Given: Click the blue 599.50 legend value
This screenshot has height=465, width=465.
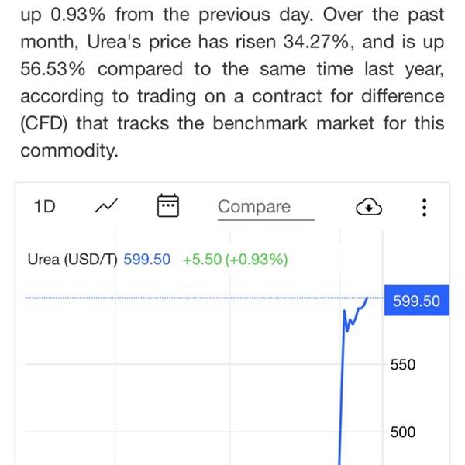Looking at the screenshot, I should (x=146, y=260).
